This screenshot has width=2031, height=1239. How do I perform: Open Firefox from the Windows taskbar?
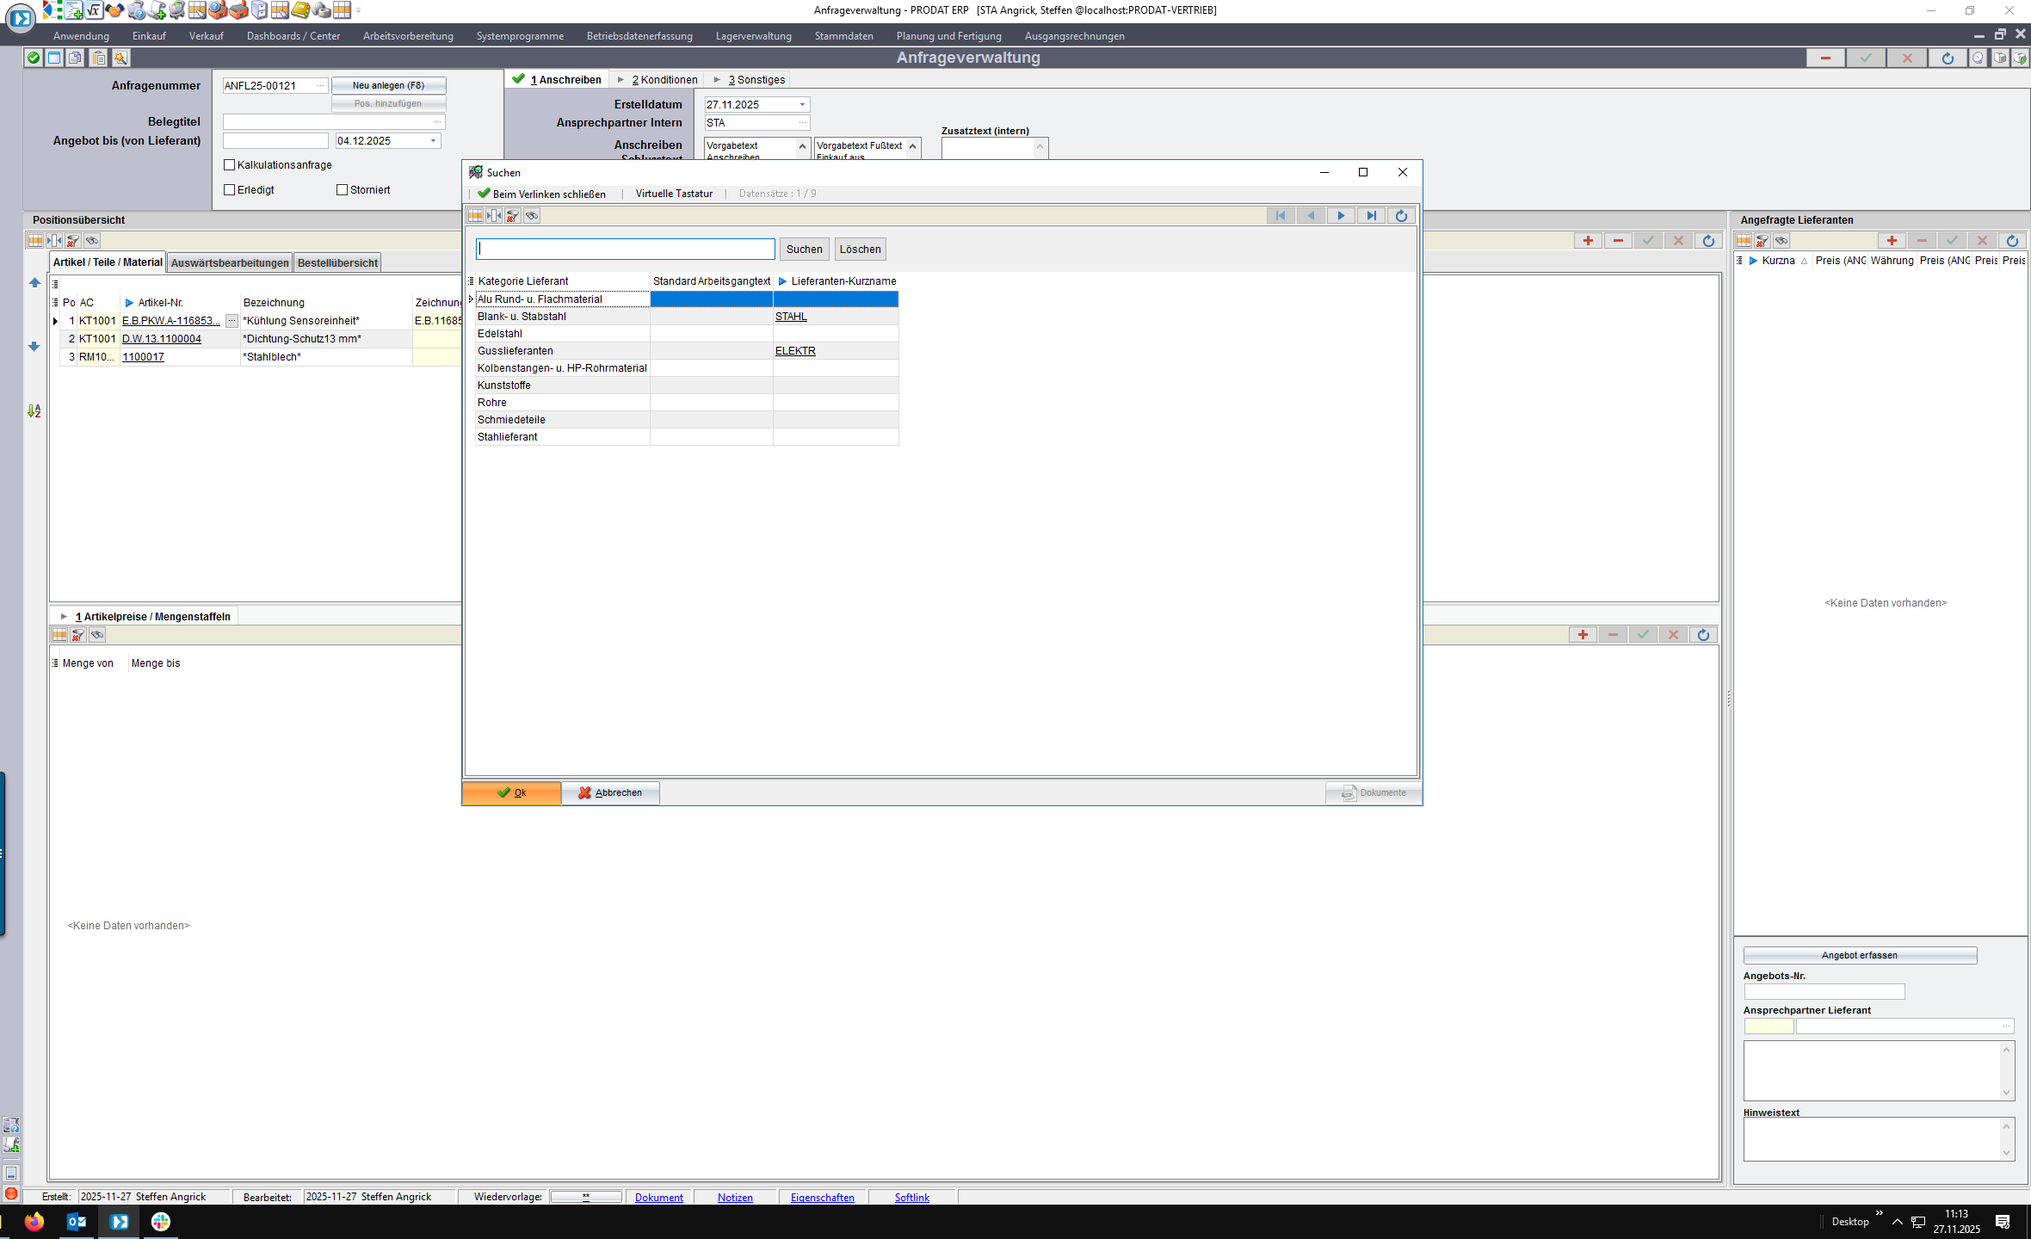(34, 1221)
